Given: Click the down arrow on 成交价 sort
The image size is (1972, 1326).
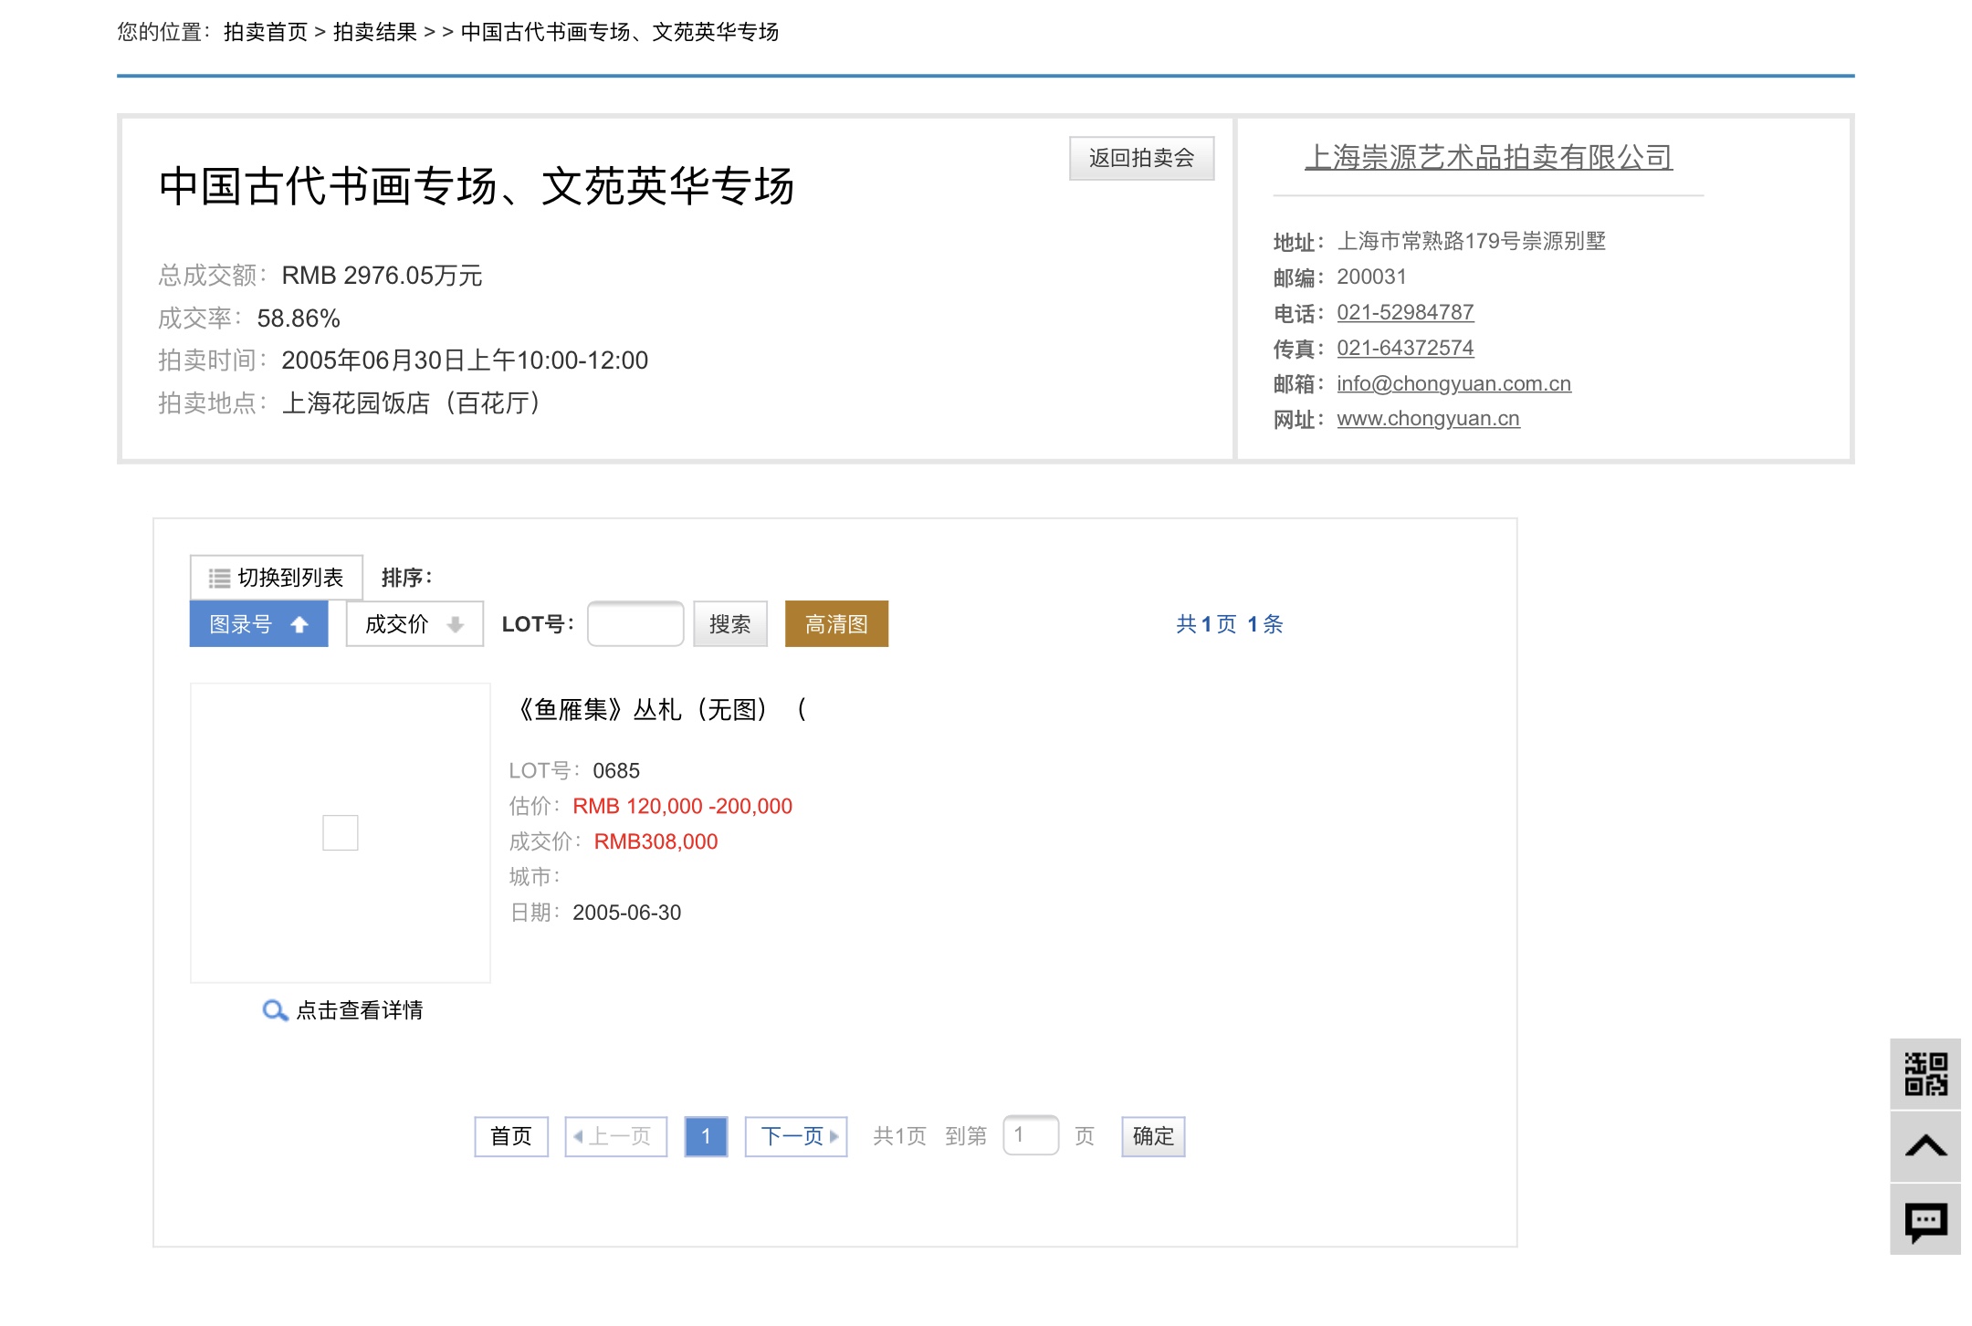Looking at the screenshot, I should (x=454, y=624).
